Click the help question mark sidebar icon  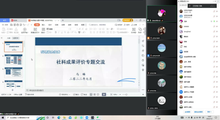pyautogui.click(x=143, y=60)
